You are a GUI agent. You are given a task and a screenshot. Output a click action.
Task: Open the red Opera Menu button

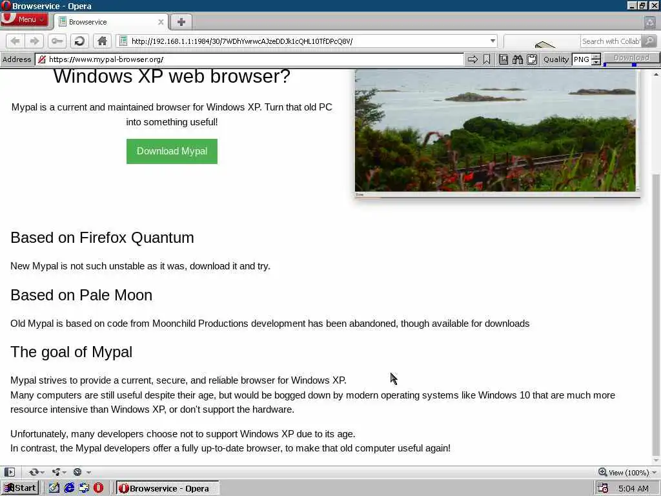24,19
